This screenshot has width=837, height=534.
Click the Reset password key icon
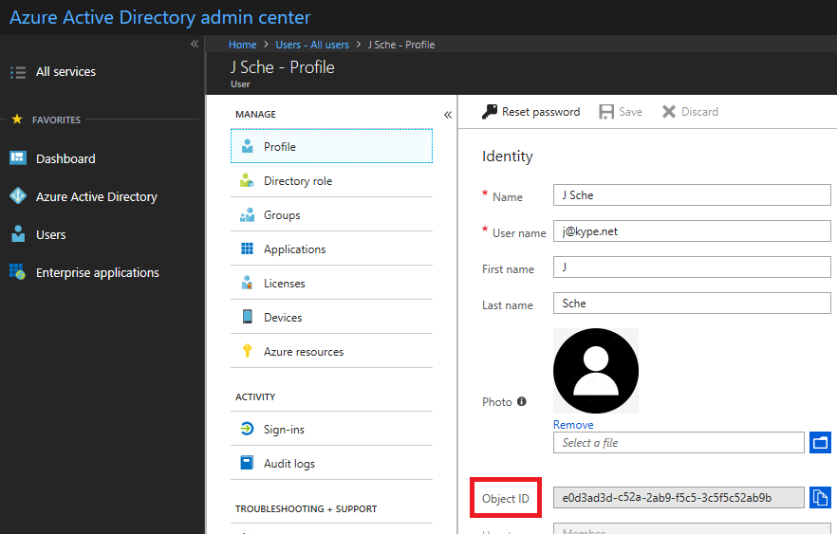click(x=490, y=112)
